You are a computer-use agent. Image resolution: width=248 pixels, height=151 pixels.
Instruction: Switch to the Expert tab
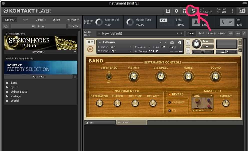(56, 20)
